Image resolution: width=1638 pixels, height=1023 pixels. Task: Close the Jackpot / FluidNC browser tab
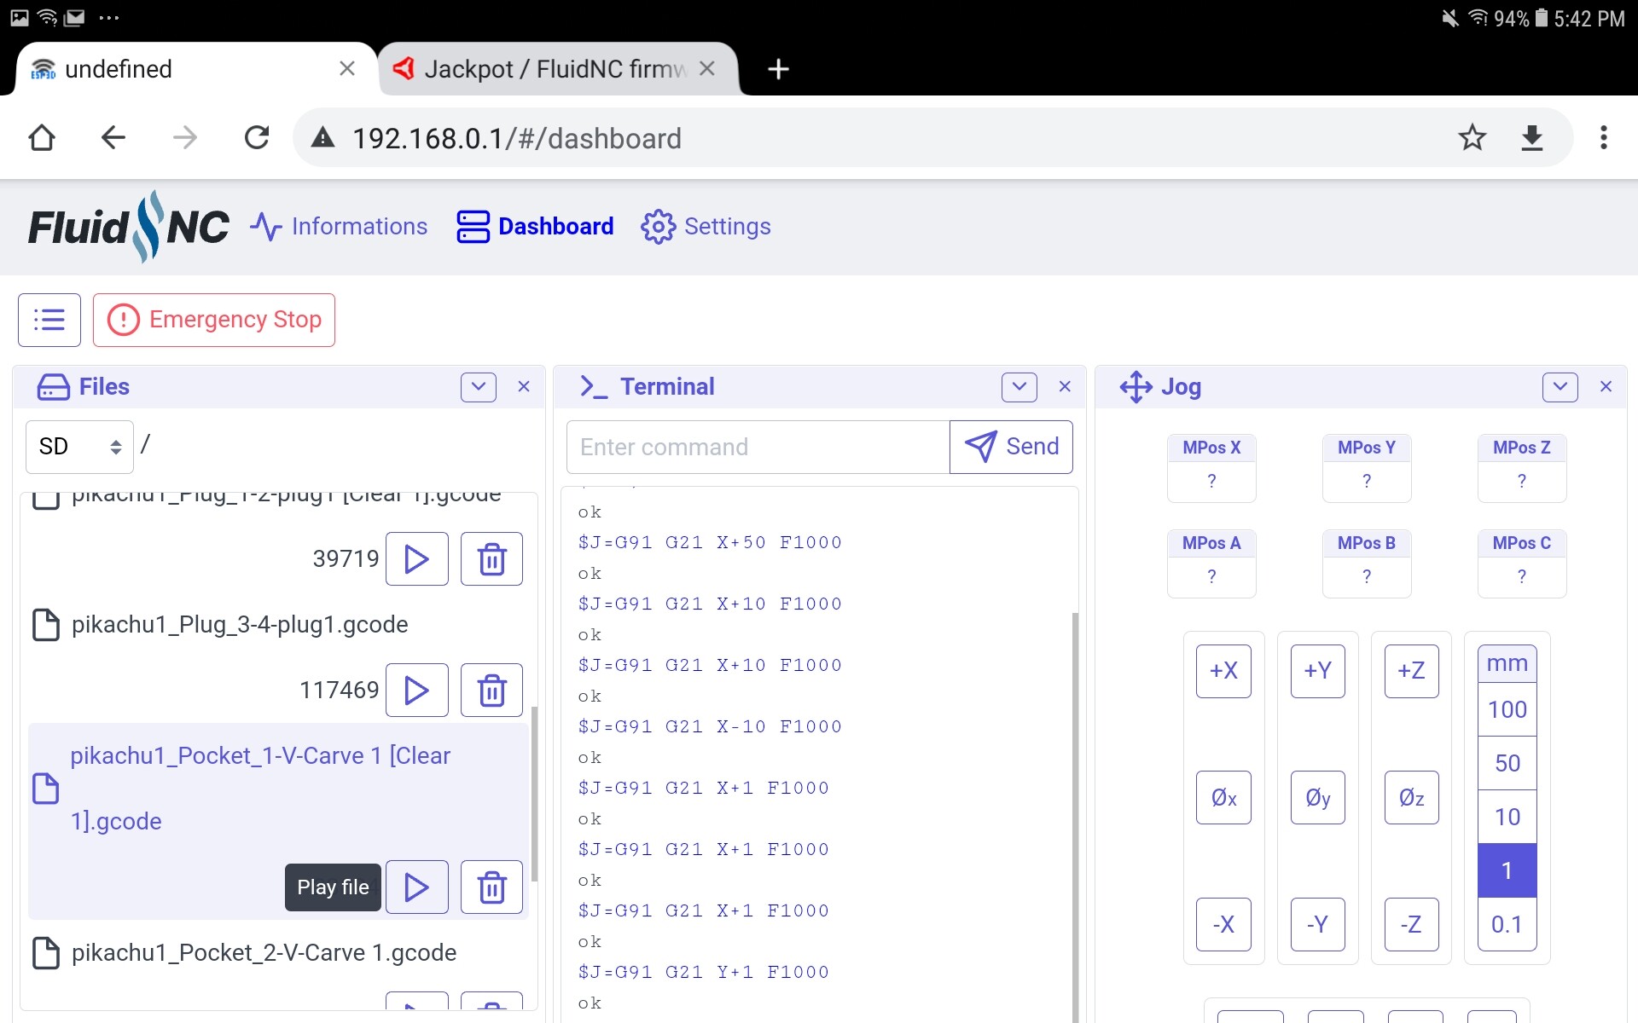(x=707, y=68)
